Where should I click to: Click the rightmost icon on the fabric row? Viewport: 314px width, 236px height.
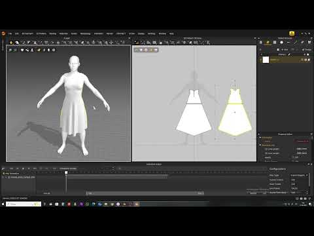pos(309,60)
